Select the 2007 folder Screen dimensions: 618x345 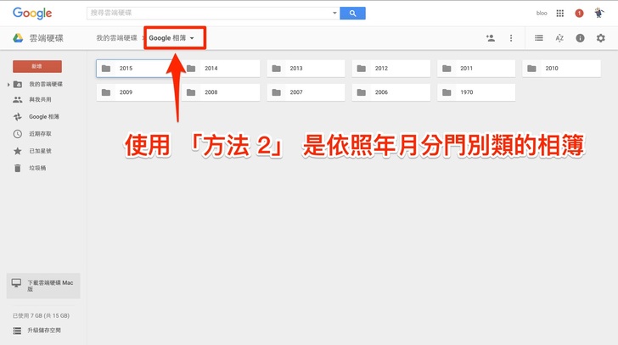coord(306,92)
